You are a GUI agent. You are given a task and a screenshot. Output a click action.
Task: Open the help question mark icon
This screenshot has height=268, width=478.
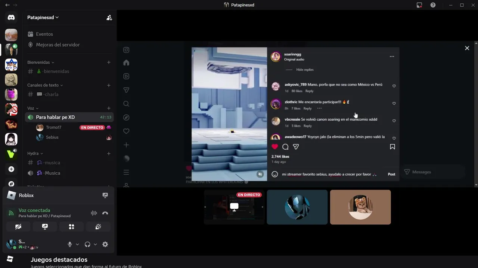pos(433,5)
